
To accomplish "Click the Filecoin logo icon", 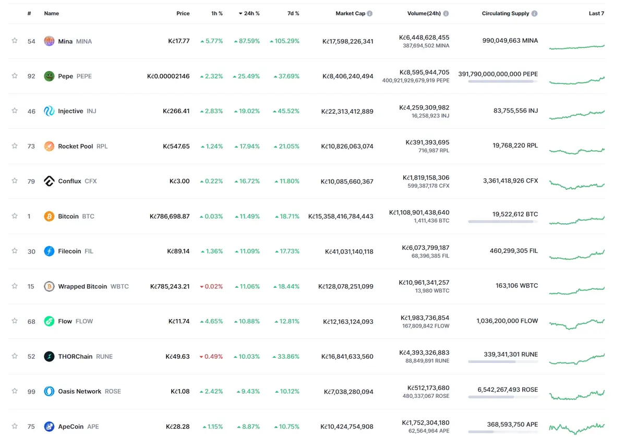I will pyautogui.click(x=49, y=251).
